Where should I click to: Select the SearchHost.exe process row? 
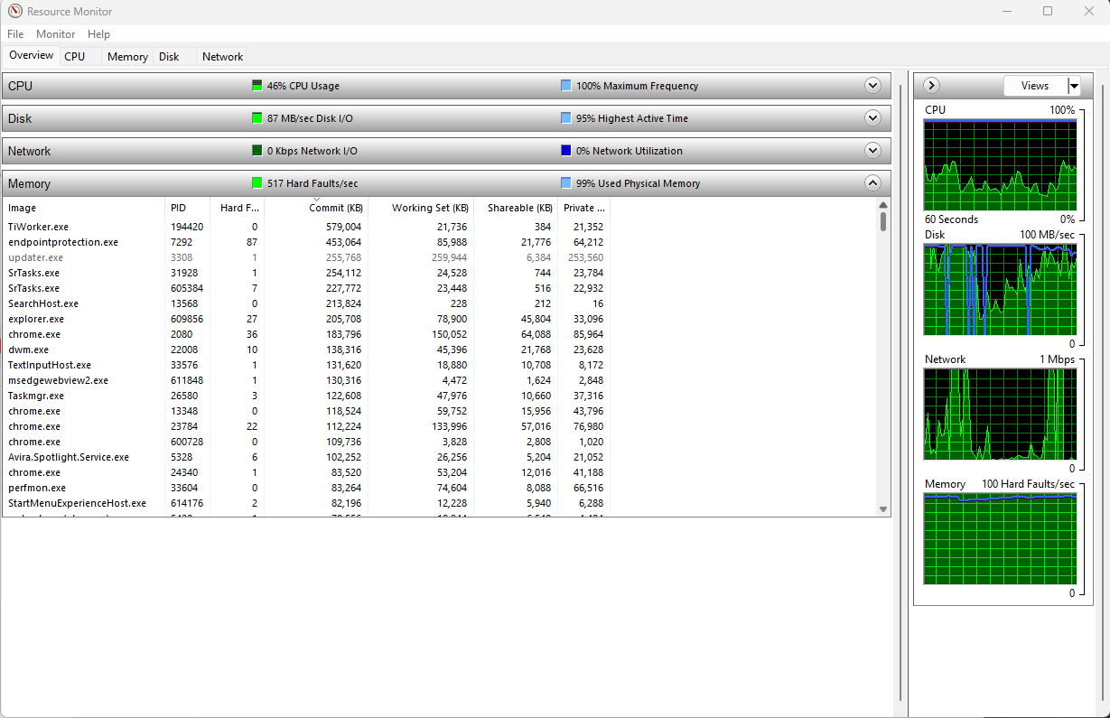click(305, 303)
